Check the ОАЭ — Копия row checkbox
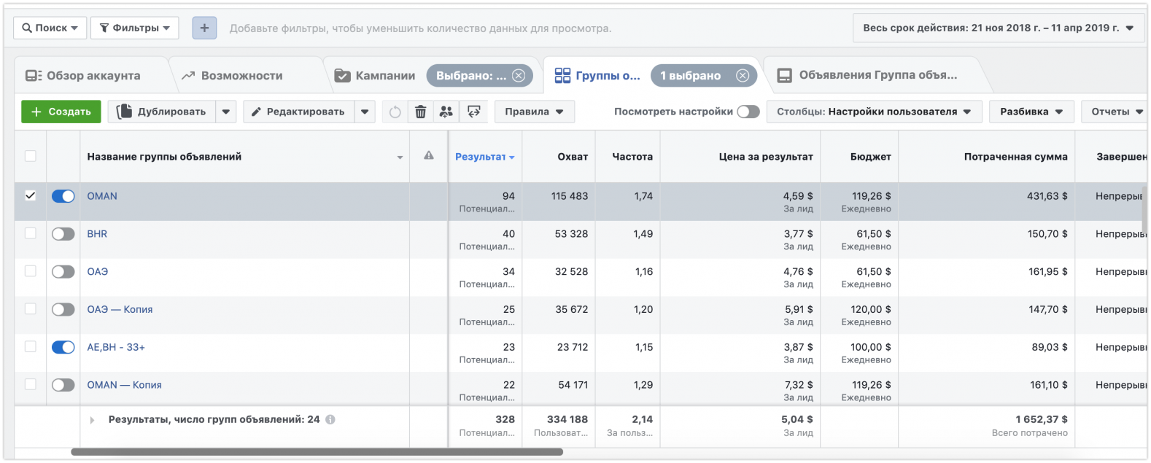 point(30,309)
